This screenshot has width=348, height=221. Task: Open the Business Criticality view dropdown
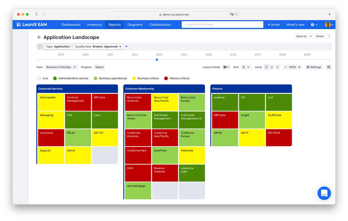(x=61, y=67)
